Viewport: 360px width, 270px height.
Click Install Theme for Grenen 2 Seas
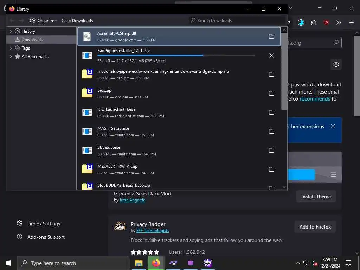(x=316, y=197)
